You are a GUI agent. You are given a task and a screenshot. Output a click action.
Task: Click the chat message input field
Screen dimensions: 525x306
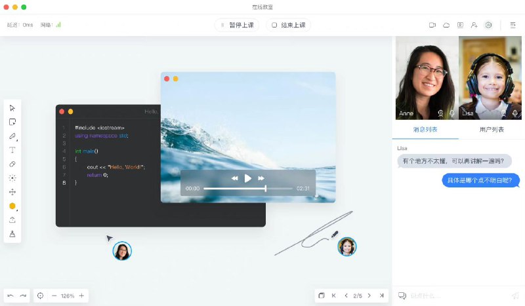[459, 296]
